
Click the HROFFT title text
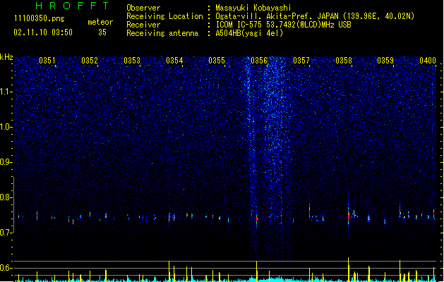72,6
